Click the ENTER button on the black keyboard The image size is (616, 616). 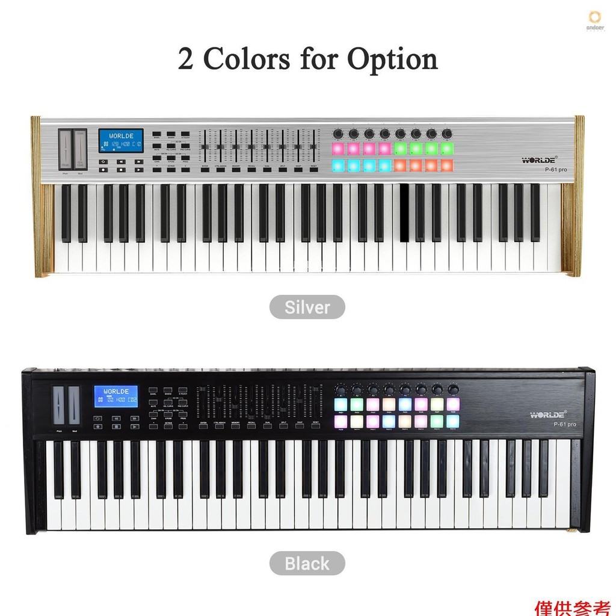pyautogui.click(x=203, y=427)
